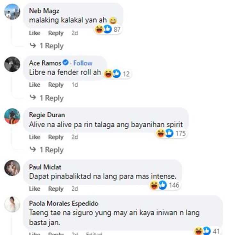This screenshot has width=240, height=235.
Task: Reply to Ace Ramos's comment
Action: pos(56,85)
